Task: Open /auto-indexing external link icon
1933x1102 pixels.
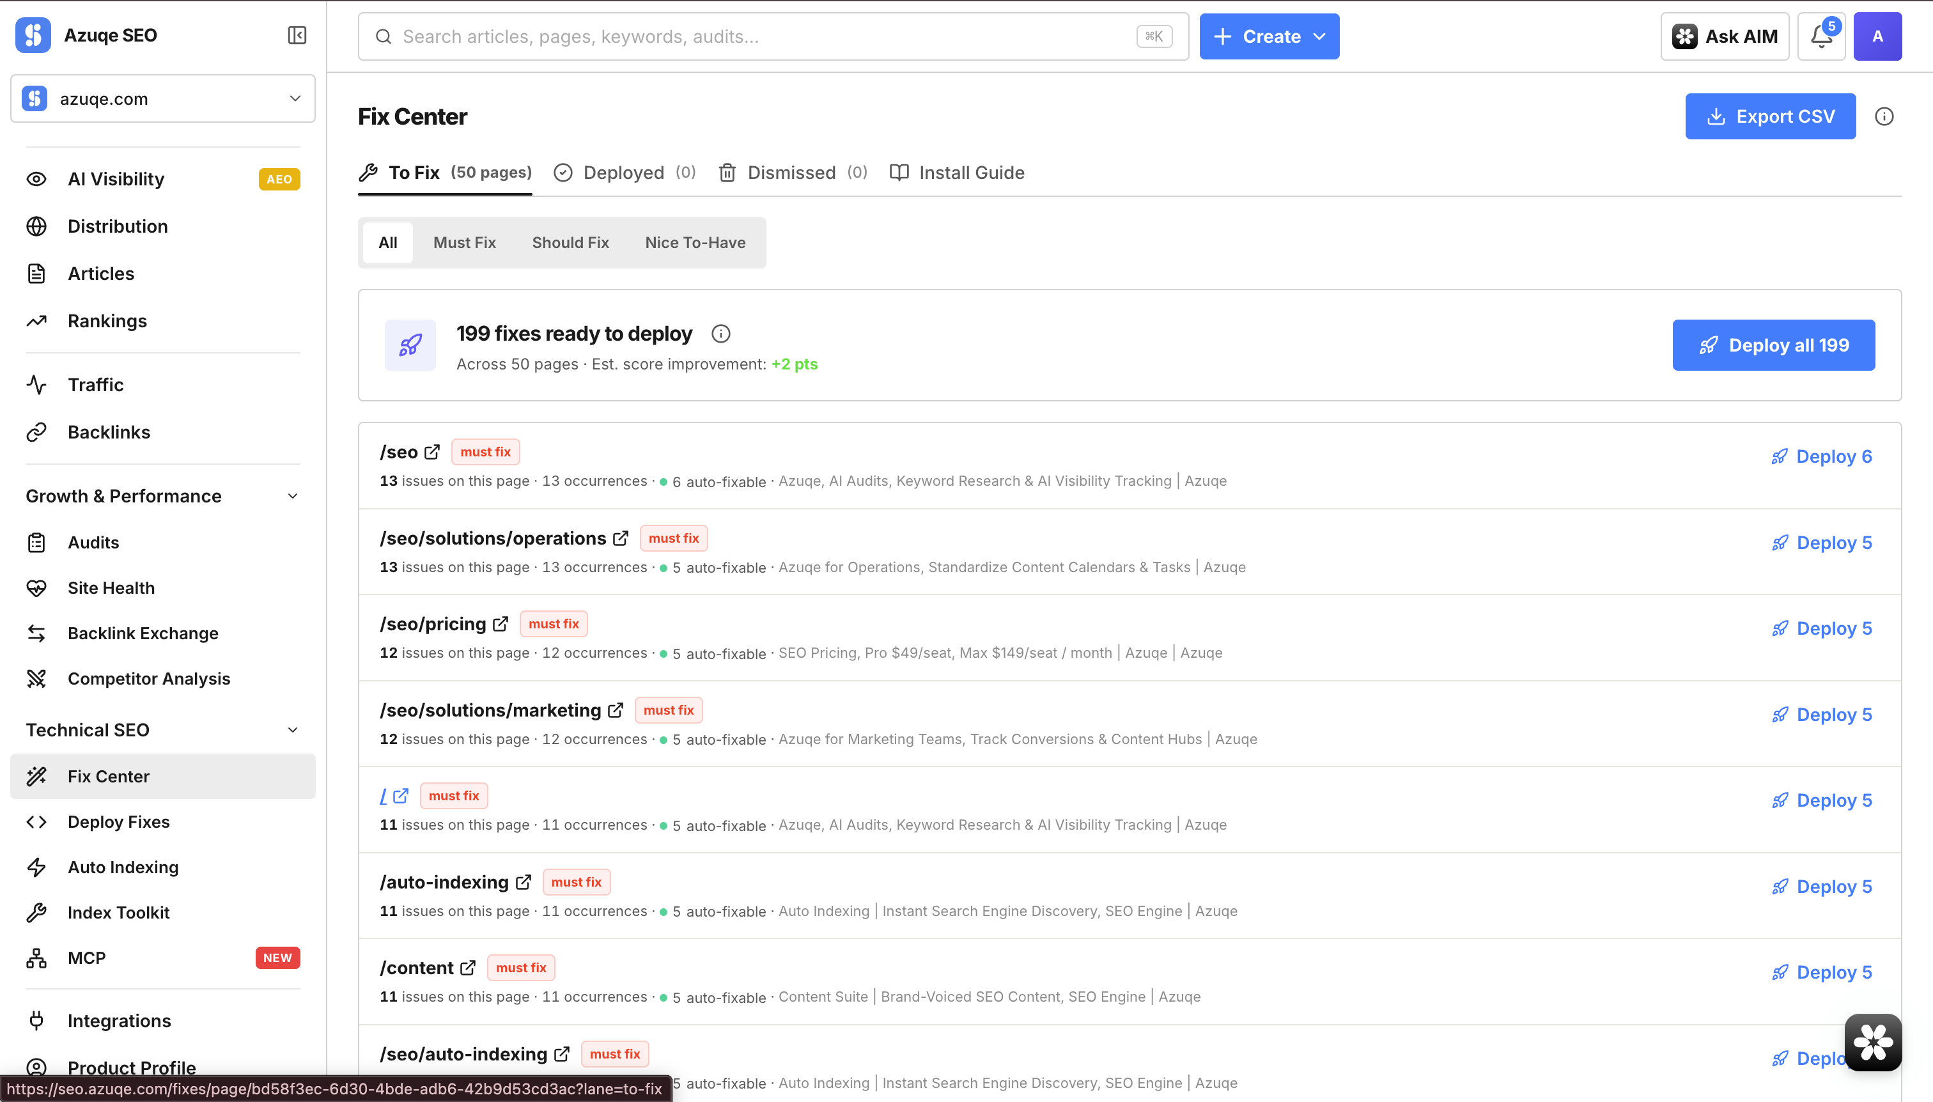Action: click(523, 883)
